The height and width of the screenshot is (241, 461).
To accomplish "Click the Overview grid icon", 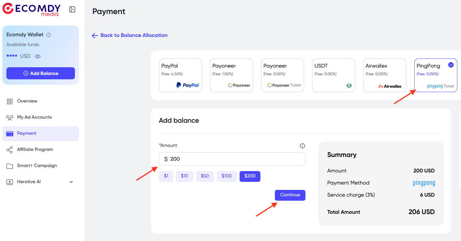I will click(10, 101).
